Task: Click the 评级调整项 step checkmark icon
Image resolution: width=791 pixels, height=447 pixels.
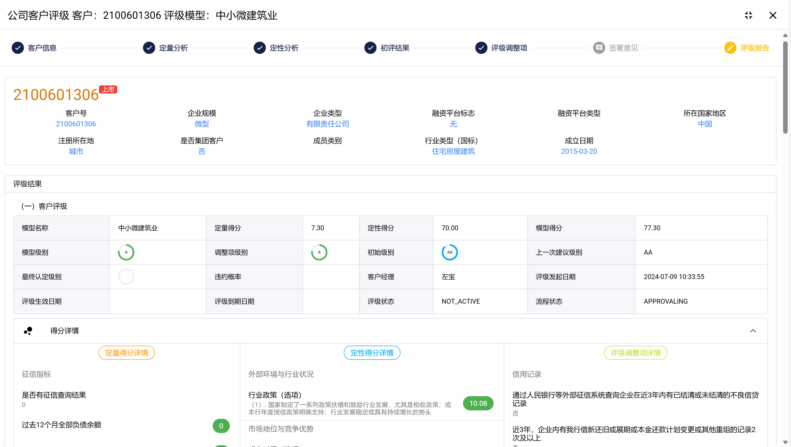Action: pyautogui.click(x=481, y=48)
